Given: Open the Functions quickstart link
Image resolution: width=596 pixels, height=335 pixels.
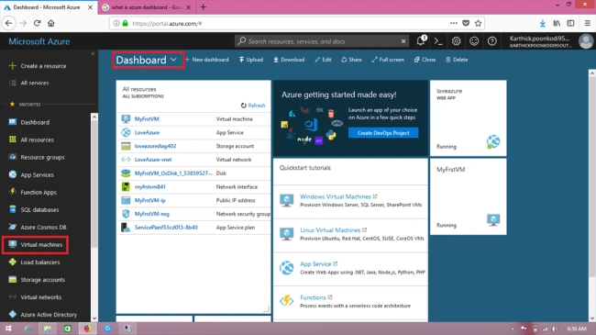Looking at the screenshot, I should coord(313,297).
